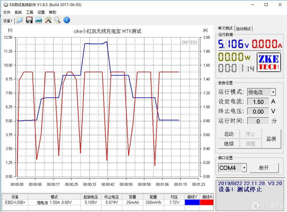Select the 5.109V start voltage cell
Image resolution: width=287 pixels, height=212 pixels.
tap(91, 202)
